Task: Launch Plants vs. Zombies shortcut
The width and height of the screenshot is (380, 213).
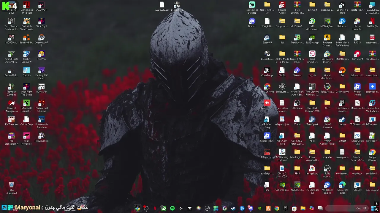Action: coord(11,90)
